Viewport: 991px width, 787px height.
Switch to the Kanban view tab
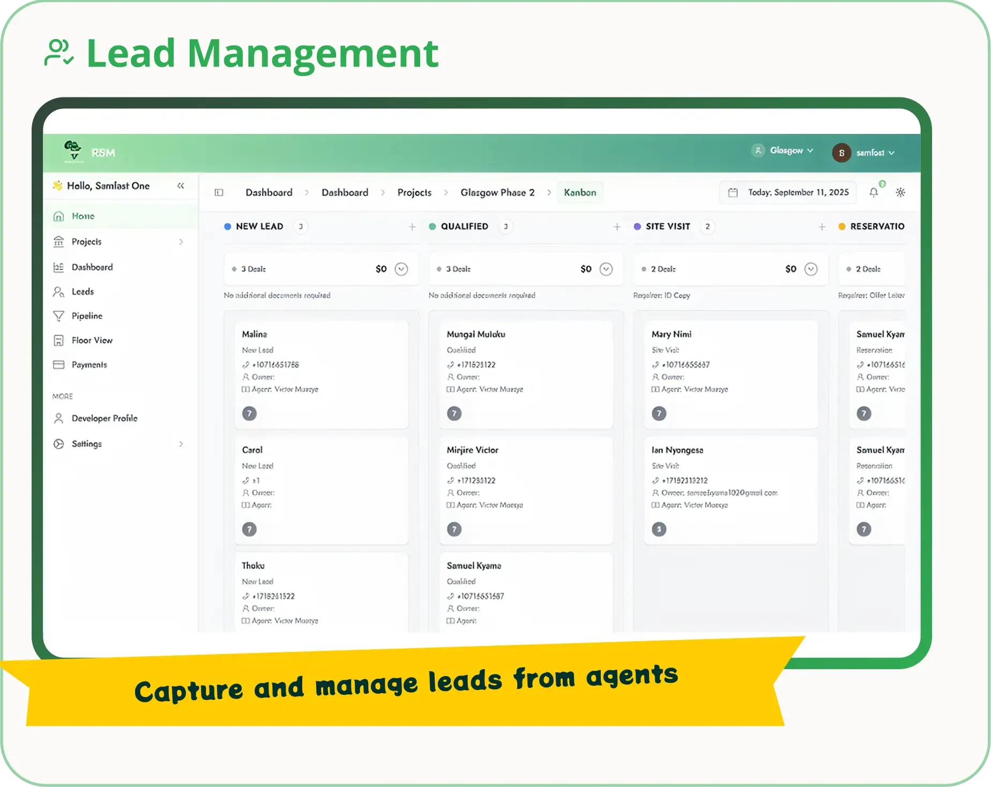pyautogui.click(x=580, y=192)
